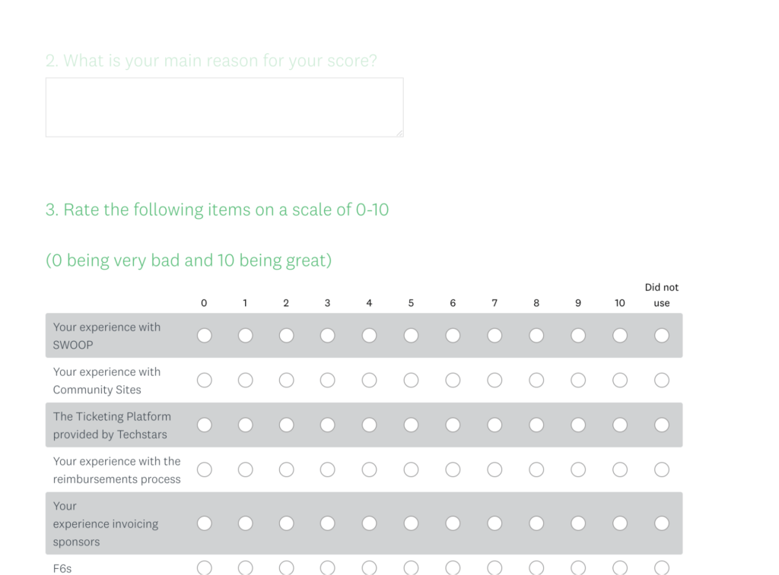Select 1 for reimbursements process
The width and height of the screenshot is (779, 575).
(246, 469)
